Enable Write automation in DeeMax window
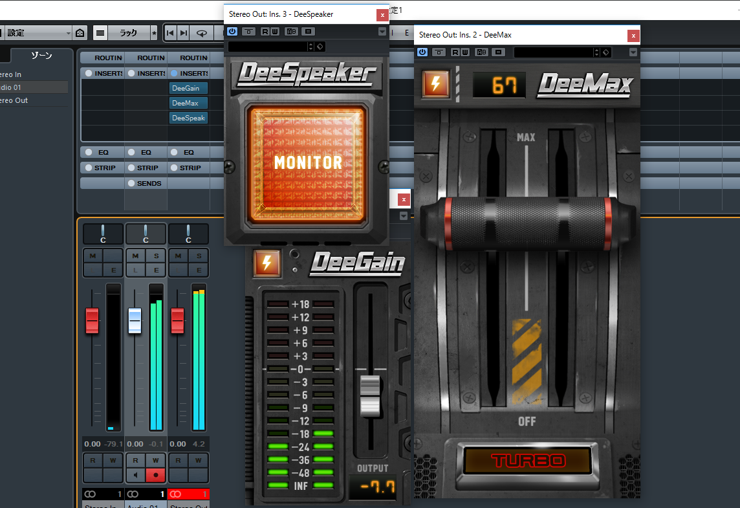 (x=465, y=52)
